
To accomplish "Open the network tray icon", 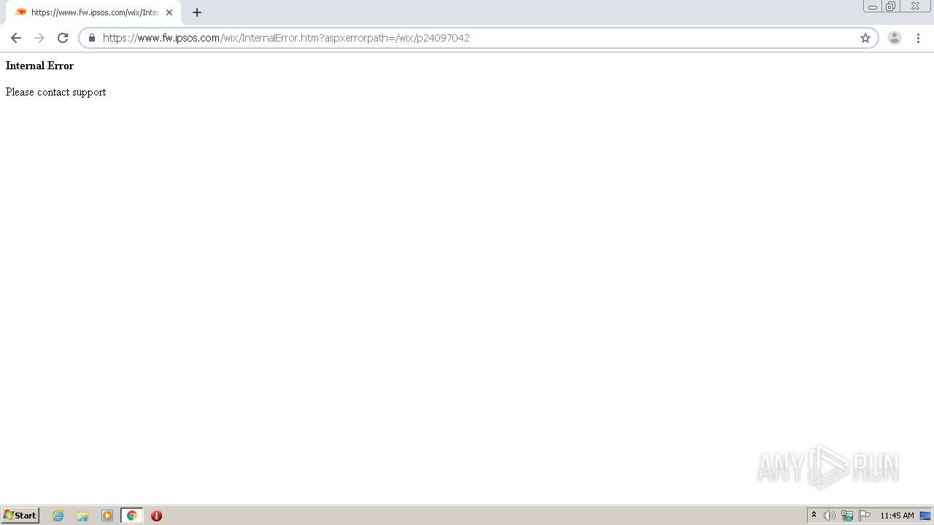I will 847,516.
